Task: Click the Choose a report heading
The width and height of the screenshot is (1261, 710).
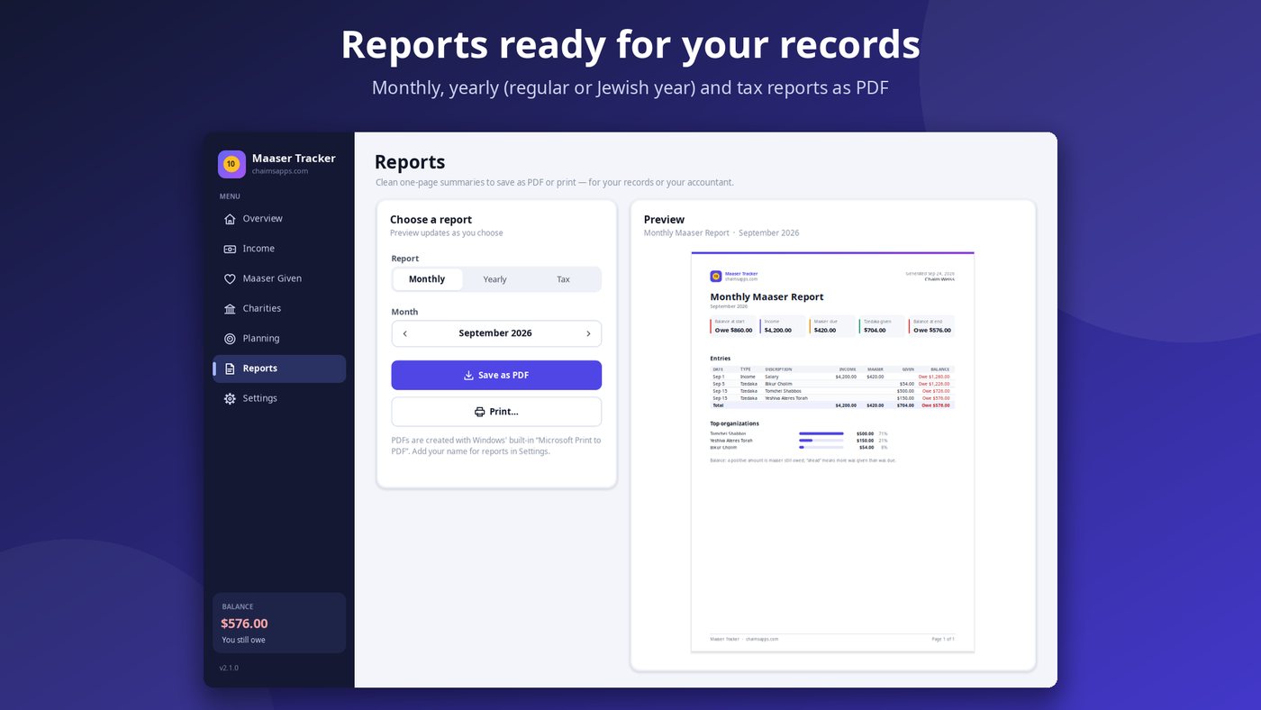Action: click(x=431, y=220)
